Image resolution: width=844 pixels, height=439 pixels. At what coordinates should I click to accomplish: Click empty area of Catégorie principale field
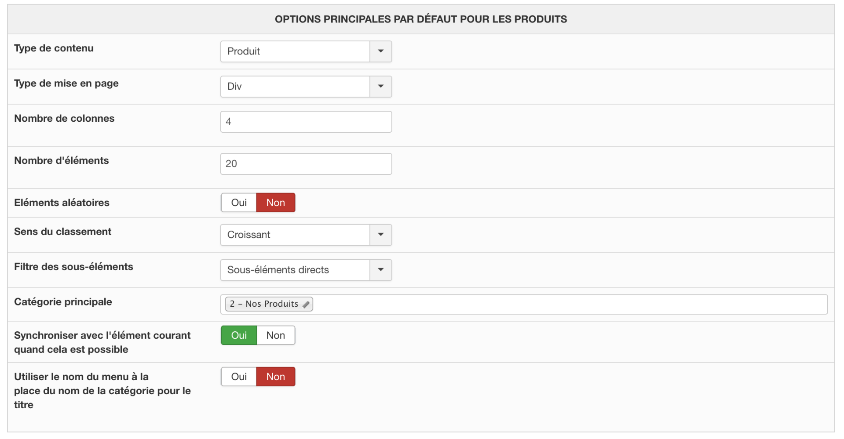pyautogui.click(x=567, y=304)
